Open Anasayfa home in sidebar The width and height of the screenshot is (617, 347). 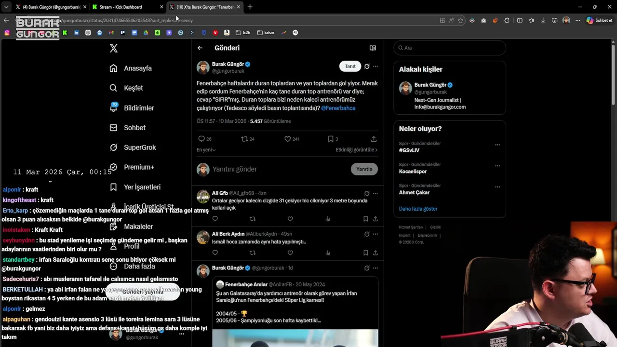click(x=131, y=68)
